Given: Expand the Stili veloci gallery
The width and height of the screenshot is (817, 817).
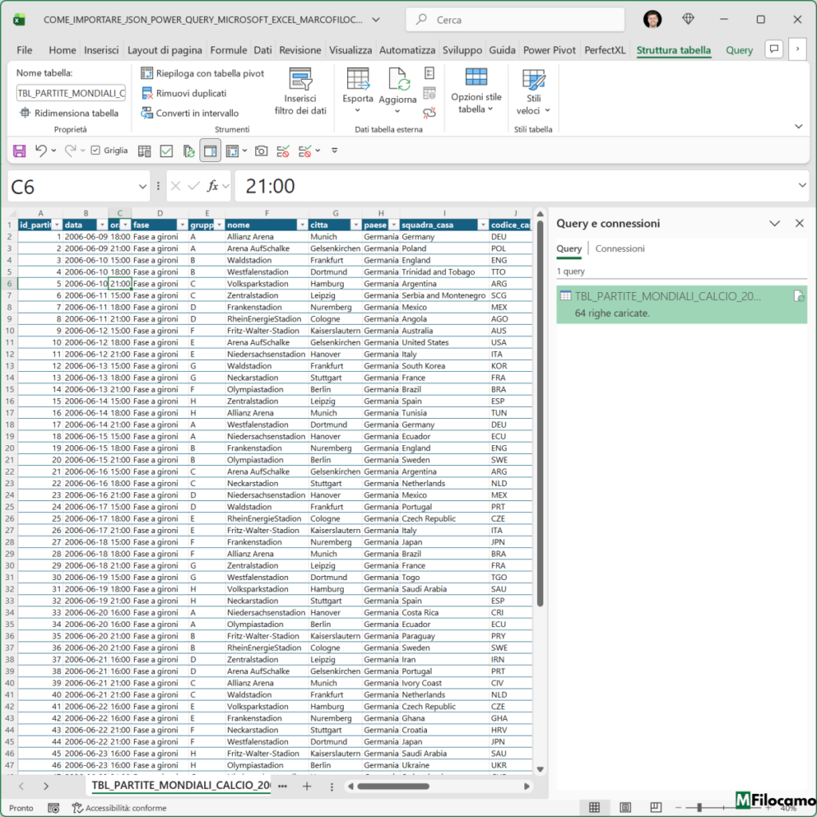Looking at the screenshot, I should [534, 92].
